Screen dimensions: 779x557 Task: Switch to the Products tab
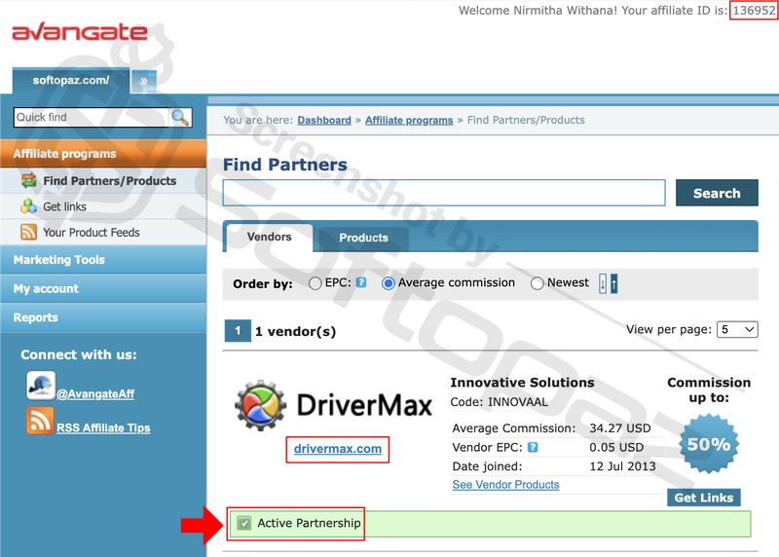(363, 238)
